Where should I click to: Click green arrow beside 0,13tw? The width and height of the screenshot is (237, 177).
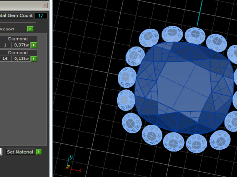(34, 59)
